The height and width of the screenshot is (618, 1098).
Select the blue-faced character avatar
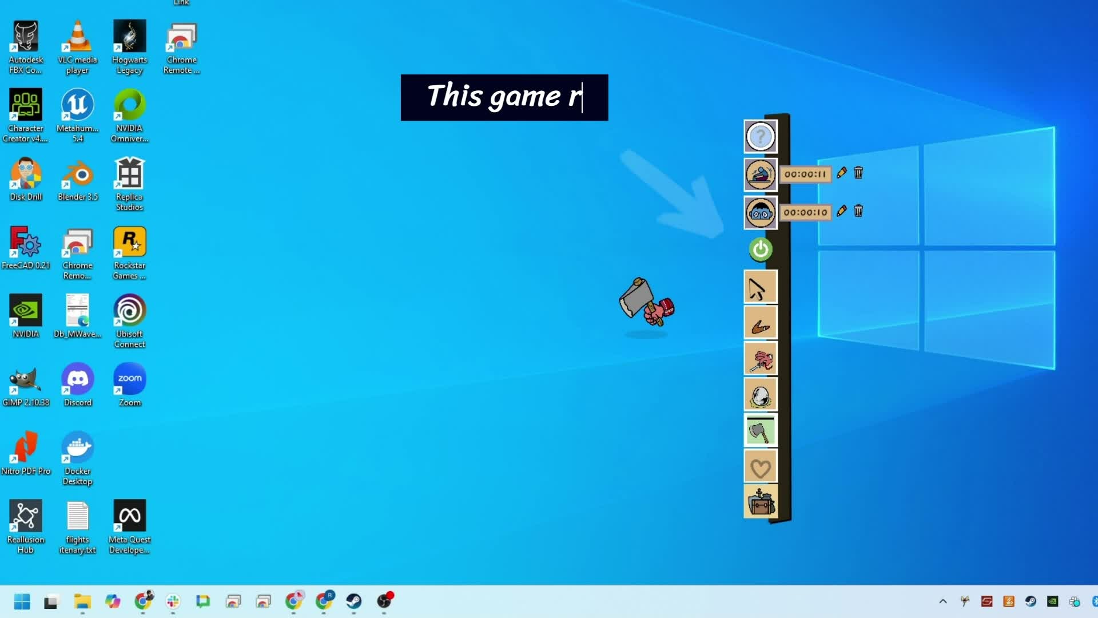pos(760,213)
